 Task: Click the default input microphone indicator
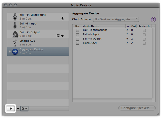[63, 19]
